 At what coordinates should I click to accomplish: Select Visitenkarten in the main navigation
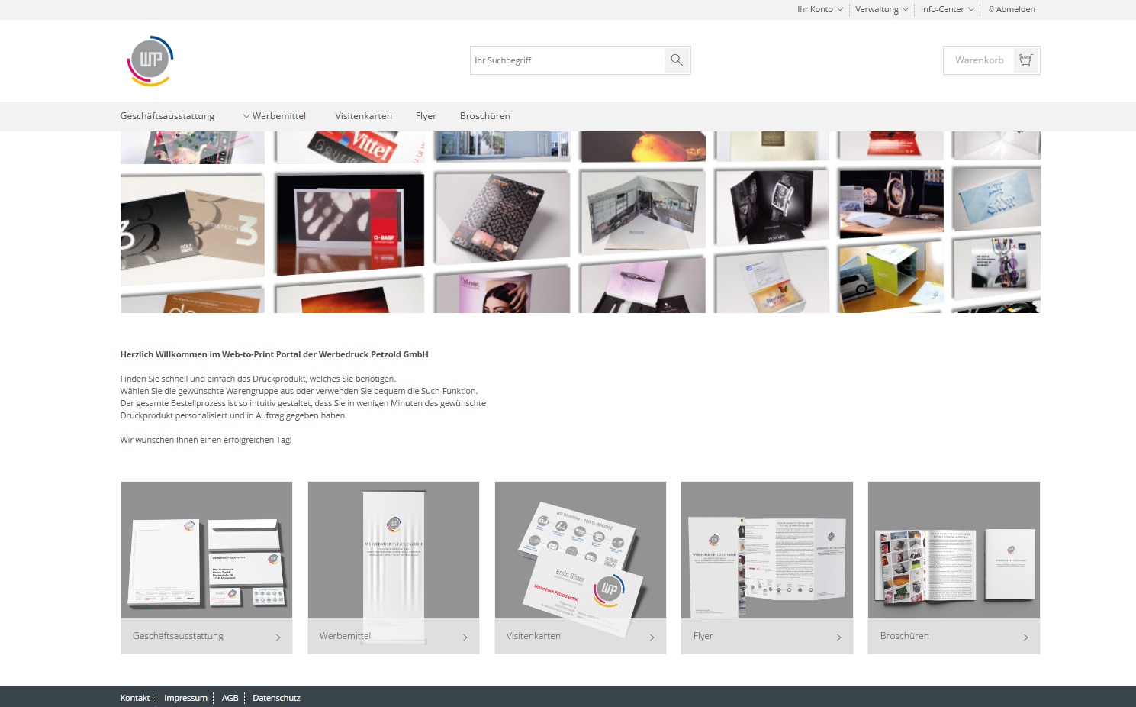[364, 115]
